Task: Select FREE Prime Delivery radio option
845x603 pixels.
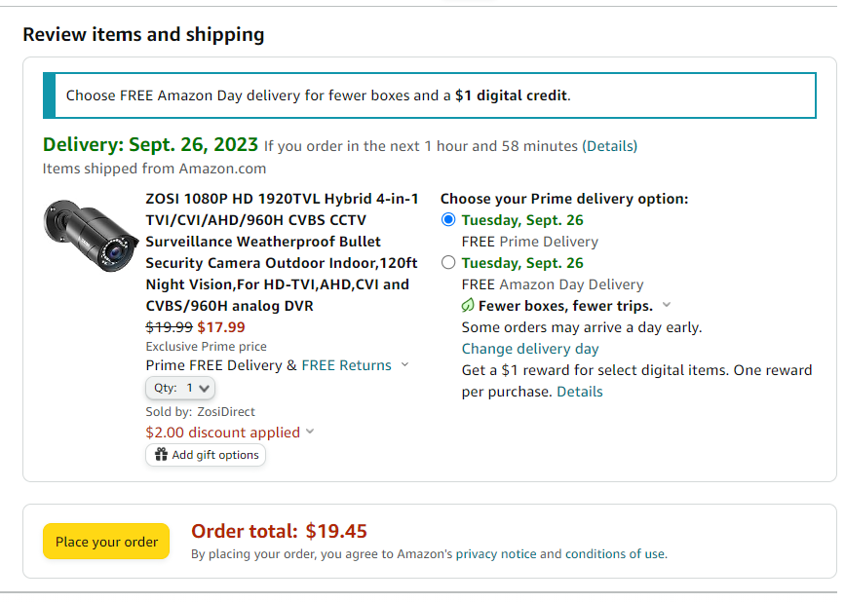Action: [x=448, y=220]
